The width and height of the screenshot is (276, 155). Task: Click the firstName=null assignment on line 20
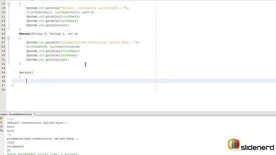[40, 12]
